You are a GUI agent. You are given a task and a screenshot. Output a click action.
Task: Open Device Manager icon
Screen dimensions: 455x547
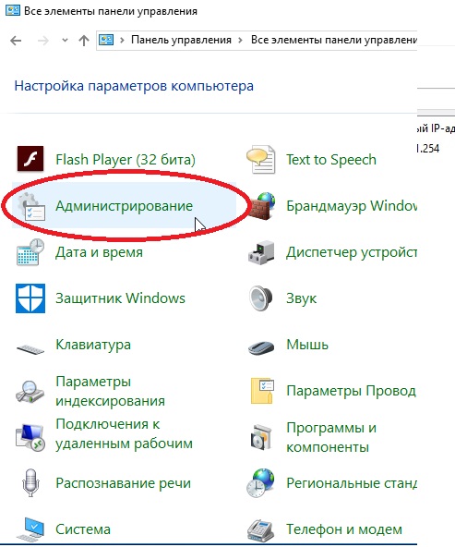pyautogui.click(x=261, y=252)
